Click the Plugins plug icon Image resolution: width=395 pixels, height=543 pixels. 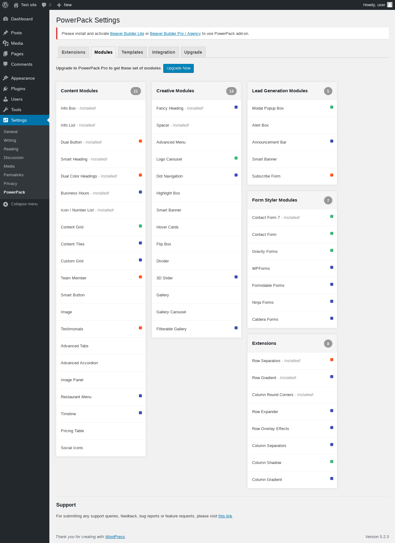click(x=6, y=89)
